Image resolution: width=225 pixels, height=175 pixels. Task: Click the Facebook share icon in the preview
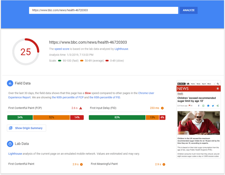click(x=199, y=106)
